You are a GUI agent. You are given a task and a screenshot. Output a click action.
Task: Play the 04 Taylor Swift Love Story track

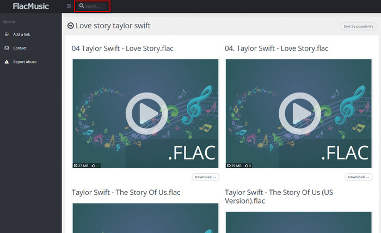click(145, 113)
